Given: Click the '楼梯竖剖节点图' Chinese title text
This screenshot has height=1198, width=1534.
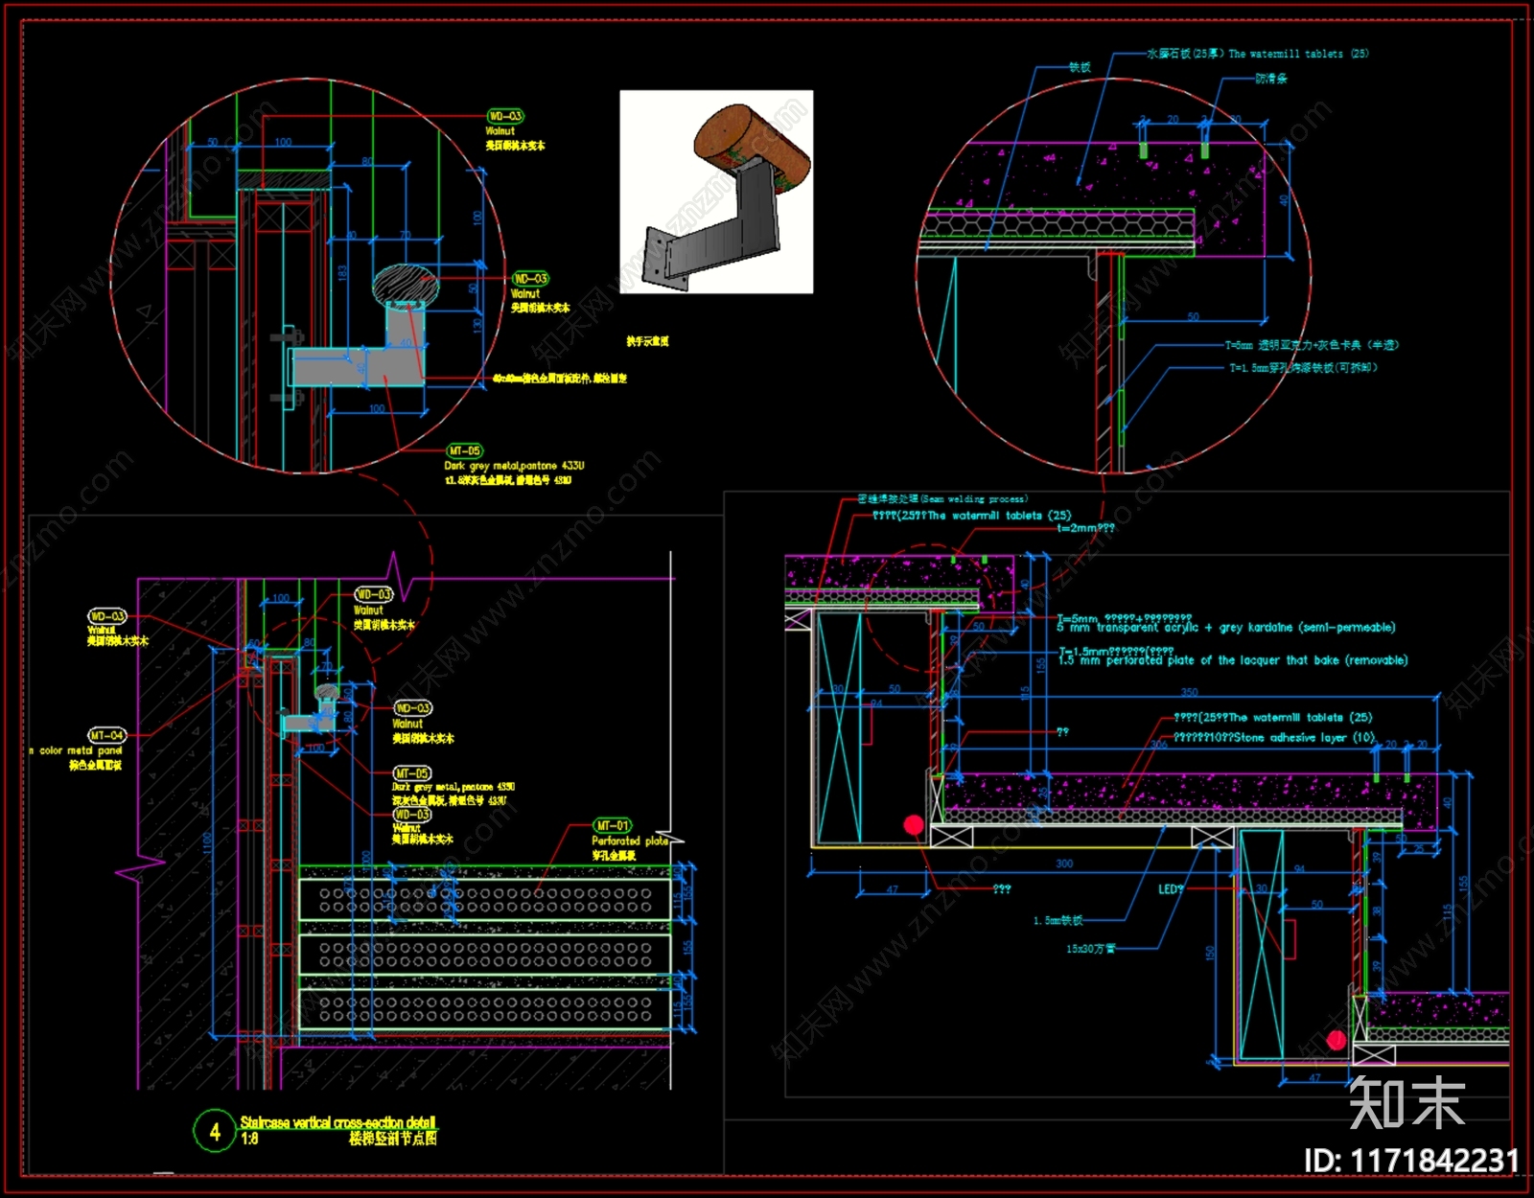Looking at the screenshot, I should point(393,1139).
